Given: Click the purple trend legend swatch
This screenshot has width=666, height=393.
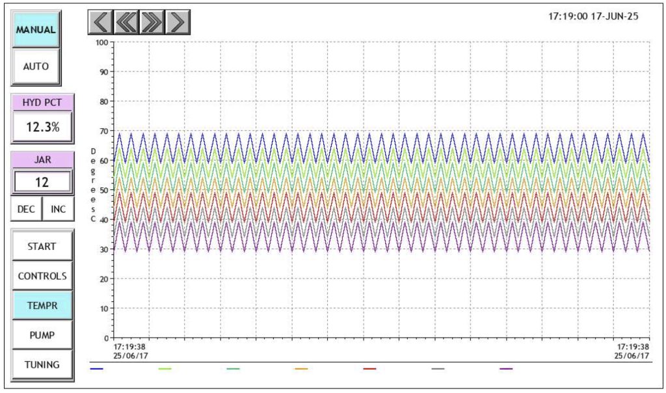Looking at the screenshot, I should point(506,369).
